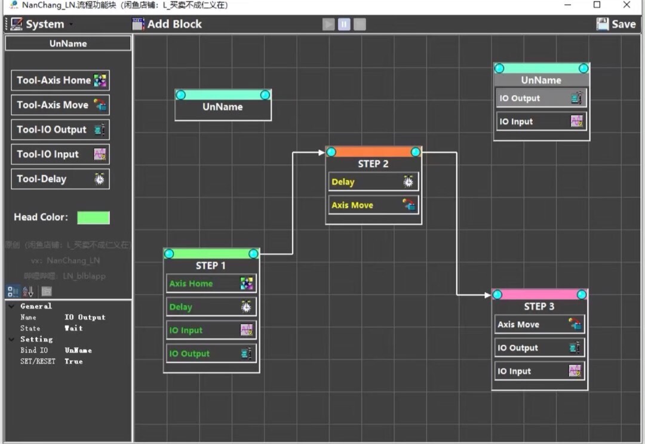Click the Axis Home icon in STEP 1

coord(246,283)
